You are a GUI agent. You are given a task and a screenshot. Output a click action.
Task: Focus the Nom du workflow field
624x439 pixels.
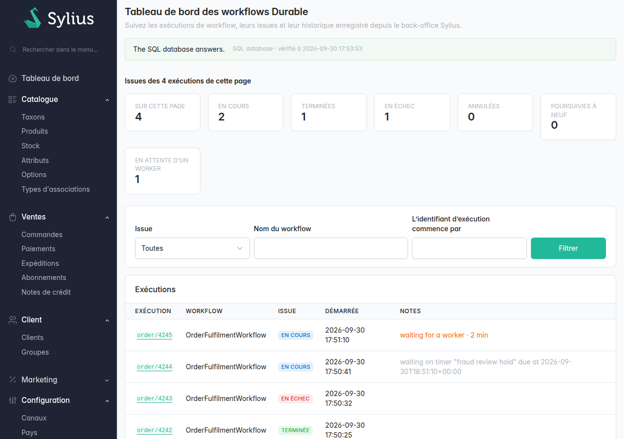(331, 248)
